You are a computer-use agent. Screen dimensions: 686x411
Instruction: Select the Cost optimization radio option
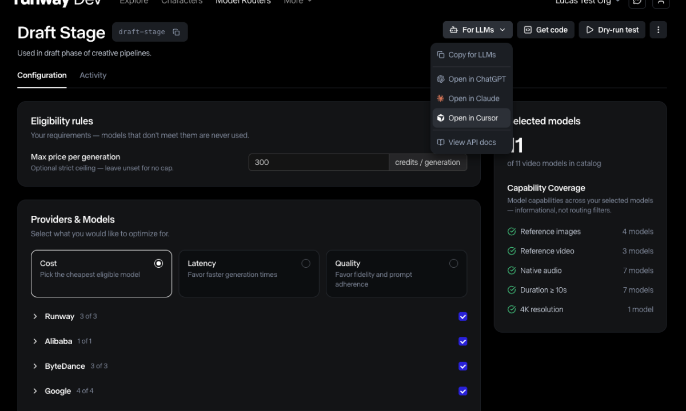158,263
